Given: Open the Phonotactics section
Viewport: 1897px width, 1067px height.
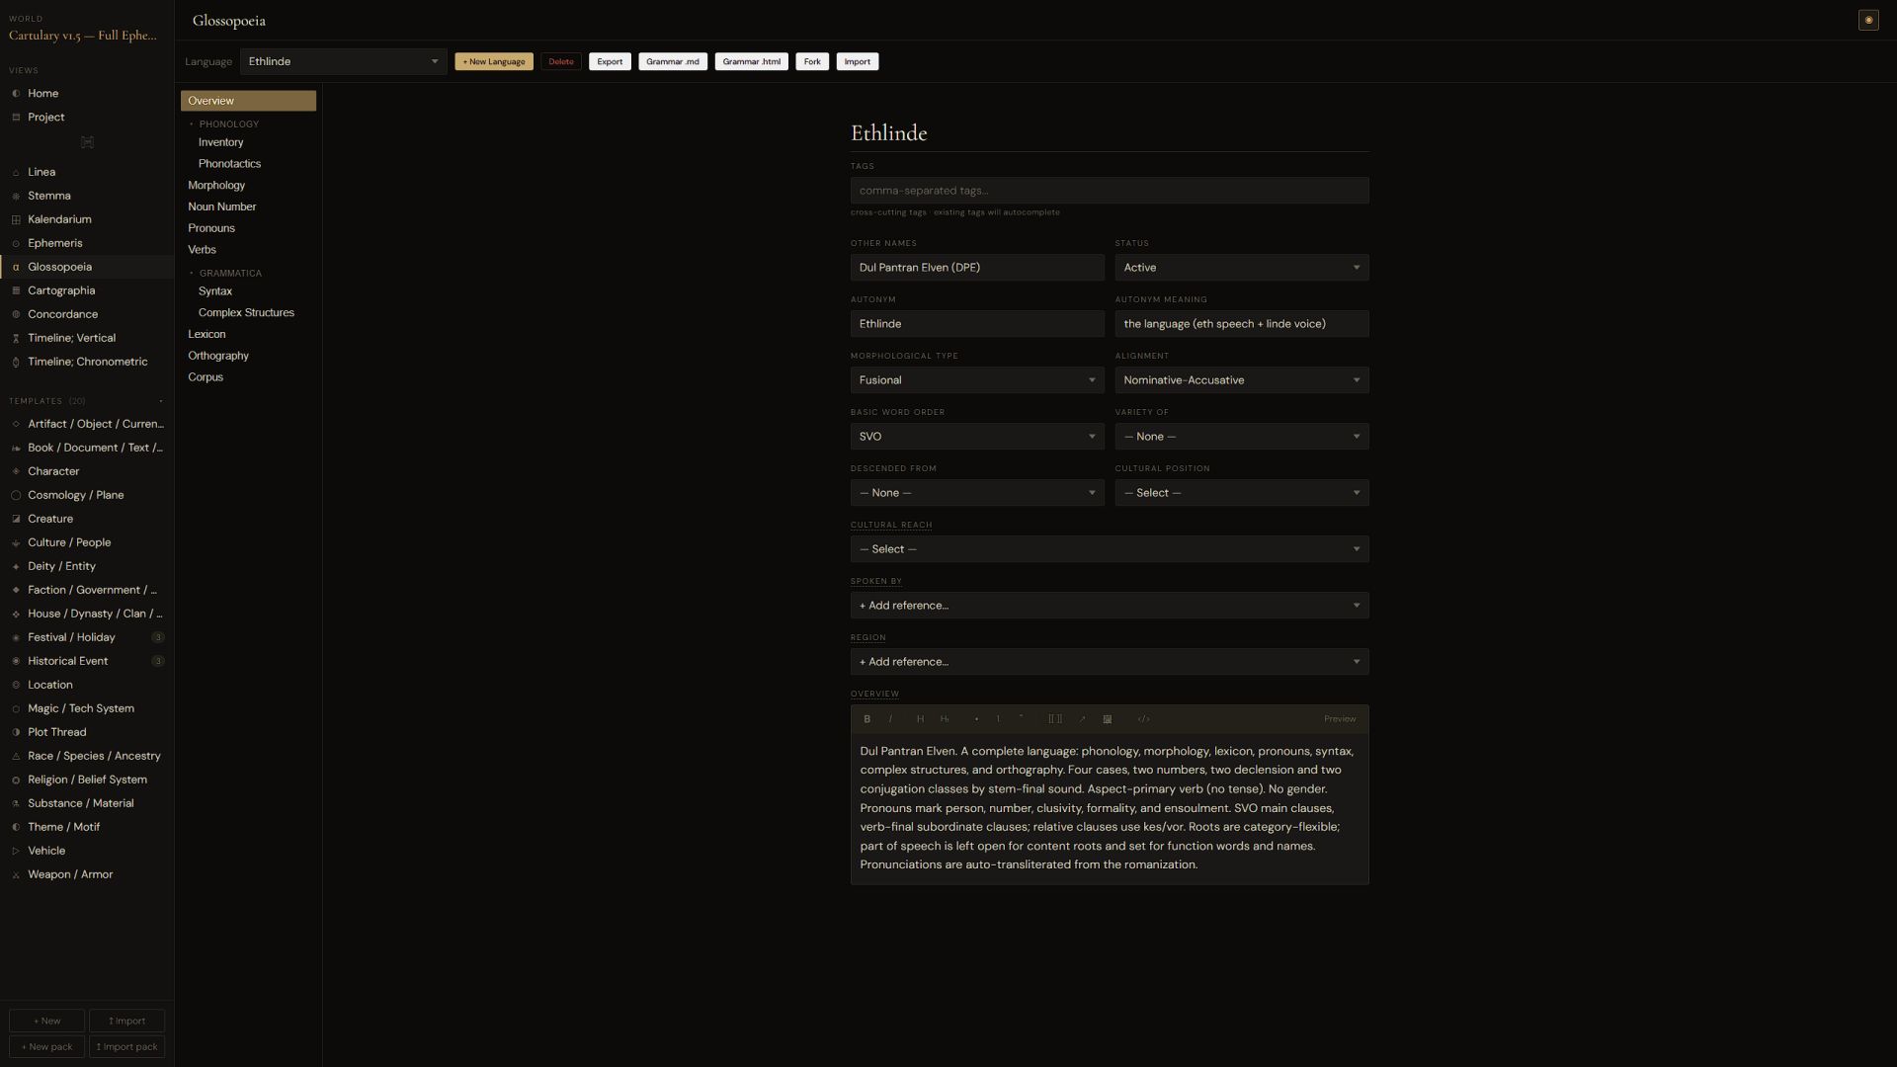Looking at the screenshot, I should click(x=229, y=164).
